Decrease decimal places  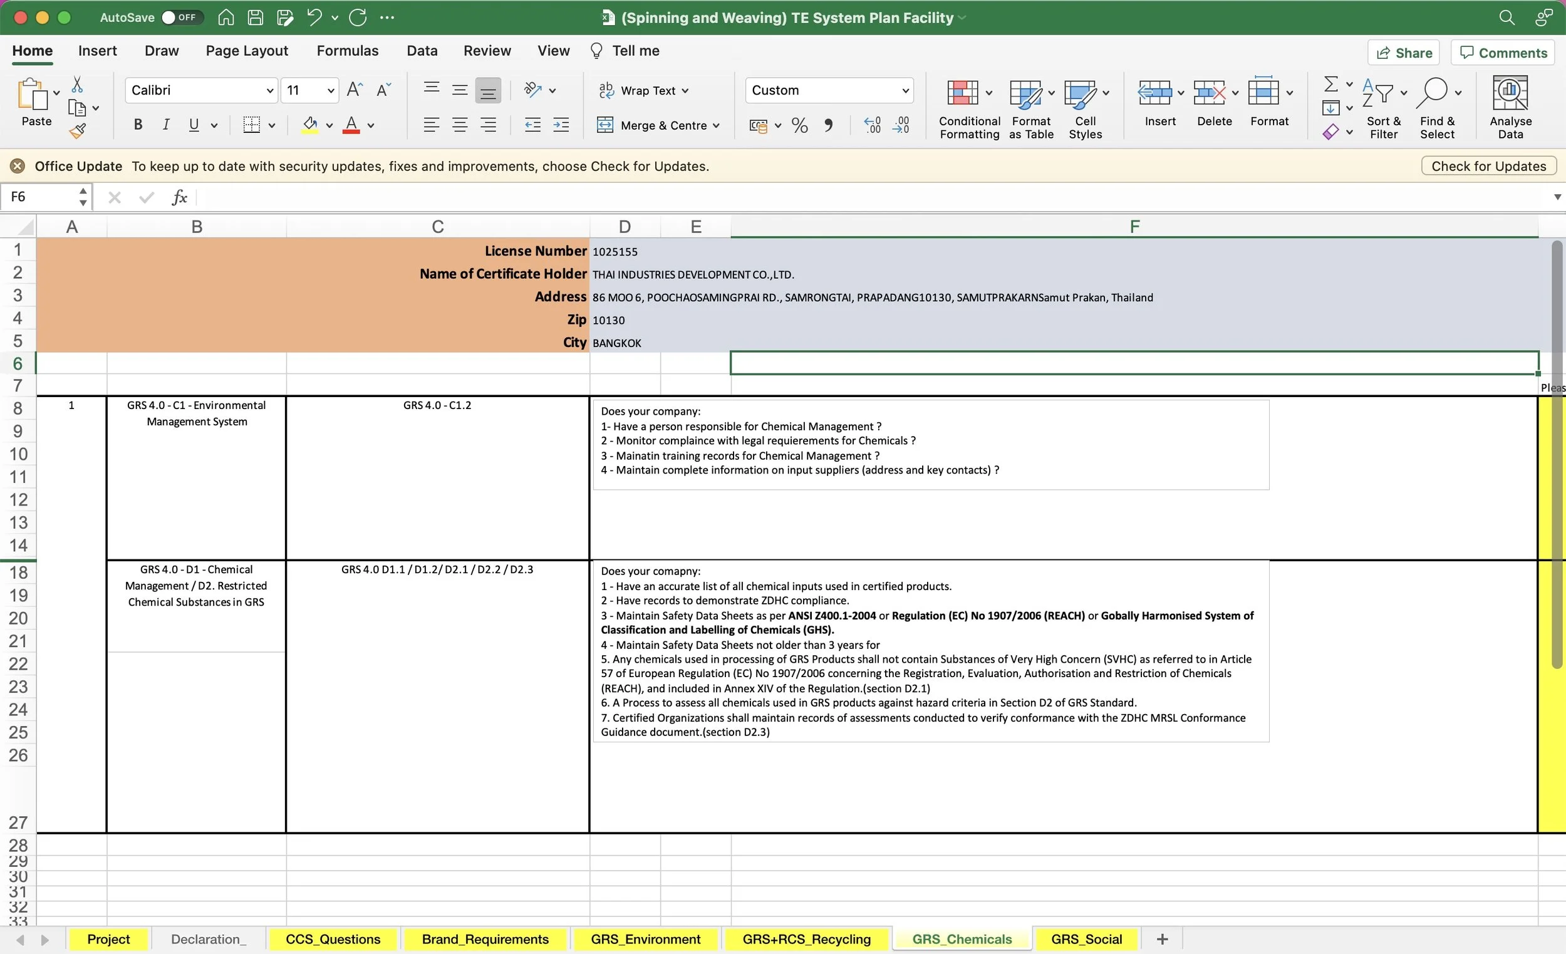click(x=901, y=125)
